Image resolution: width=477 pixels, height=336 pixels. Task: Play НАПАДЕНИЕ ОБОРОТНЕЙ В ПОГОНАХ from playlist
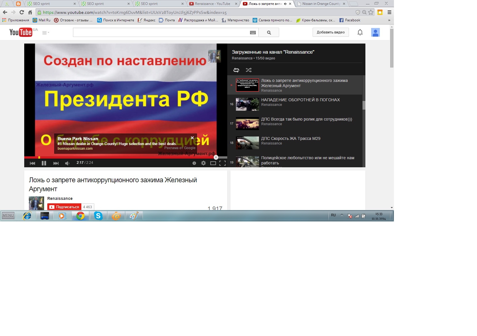(x=301, y=100)
